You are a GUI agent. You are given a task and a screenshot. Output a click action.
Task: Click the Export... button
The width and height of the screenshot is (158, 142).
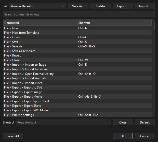[123, 6]
